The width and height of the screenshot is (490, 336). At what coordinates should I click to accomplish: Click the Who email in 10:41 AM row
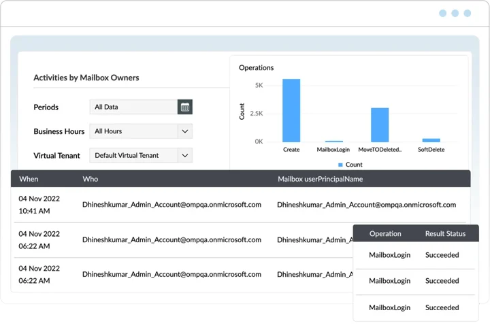coord(171,205)
